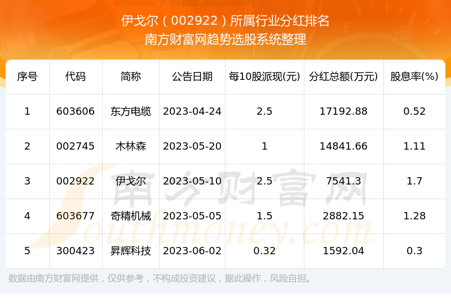
Task: Select the name 奇精机械
Action: [x=131, y=216]
